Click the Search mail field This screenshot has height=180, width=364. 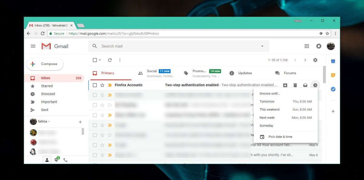point(179,46)
